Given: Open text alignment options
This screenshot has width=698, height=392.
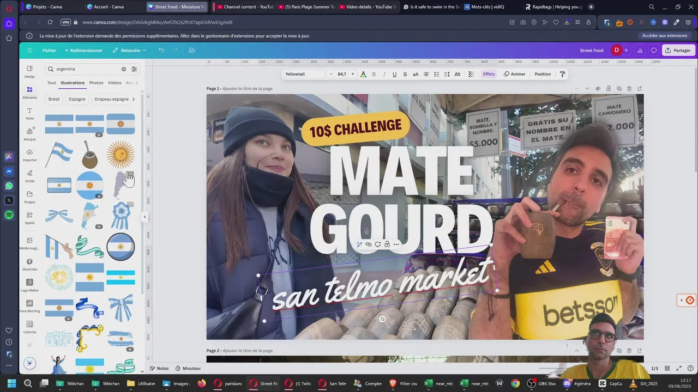Looking at the screenshot, I should 426,74.
